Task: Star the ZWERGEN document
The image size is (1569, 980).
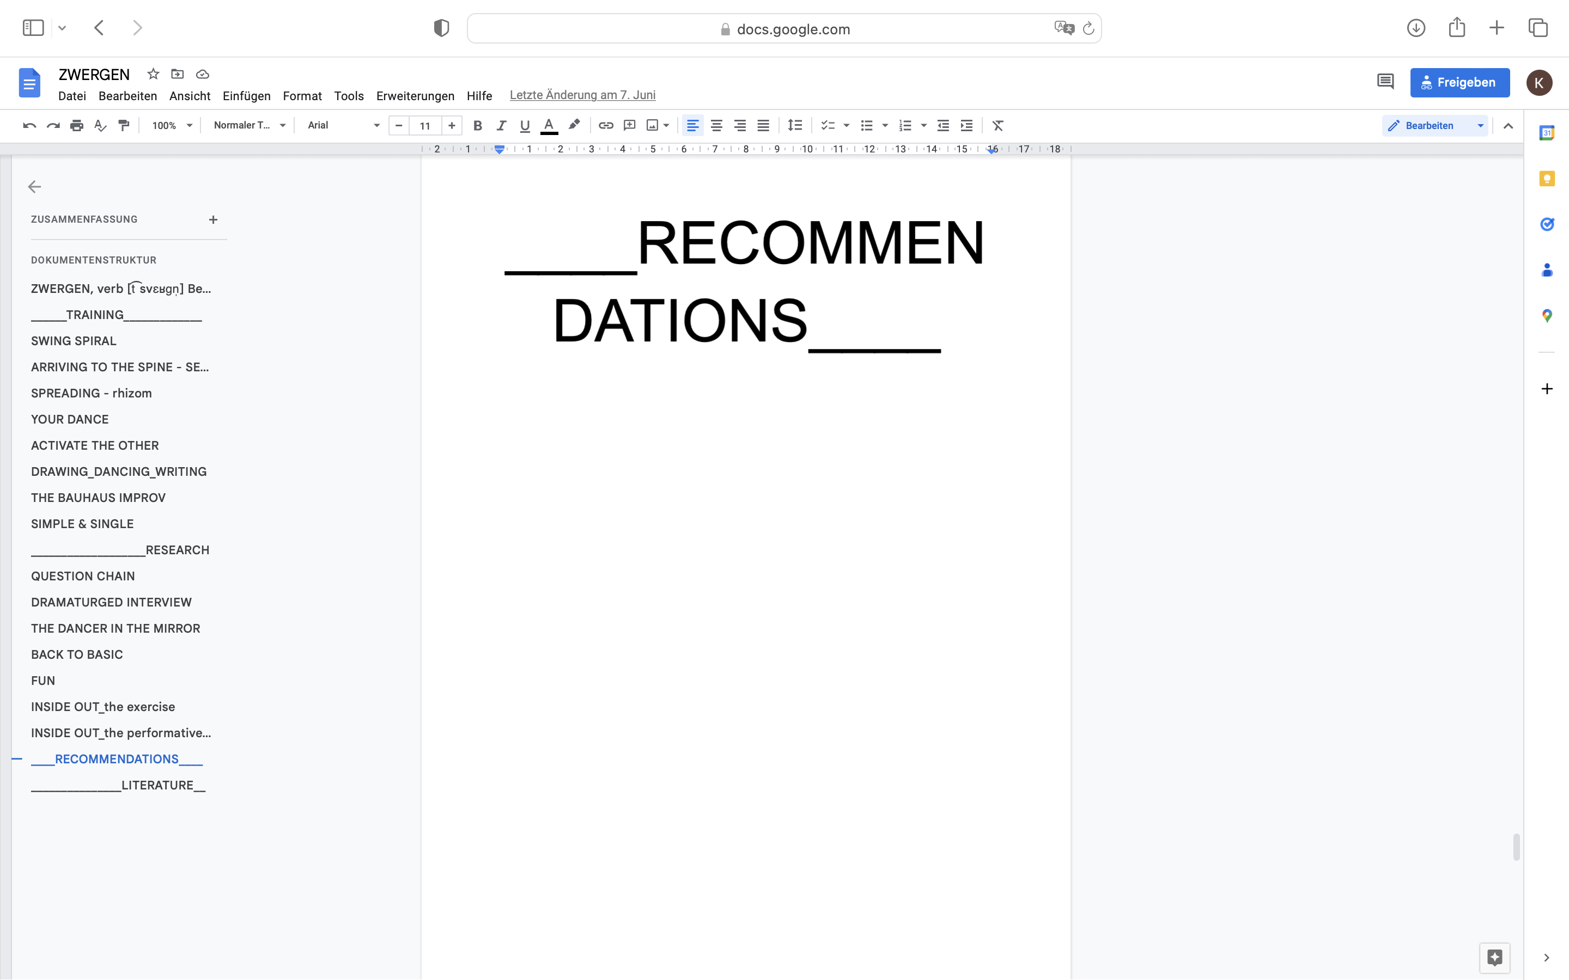Action: [x=153, y=75]
